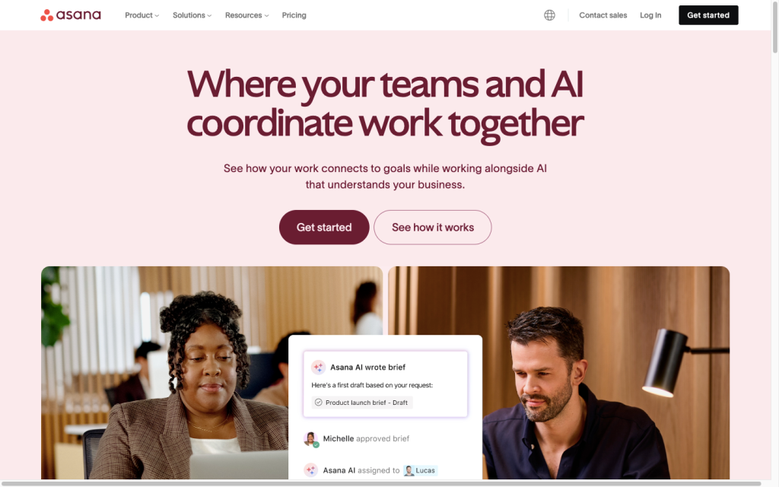The height and width of the screenshot is (487, 779).
Task: Click the black Get started header button
Action: 708,15
